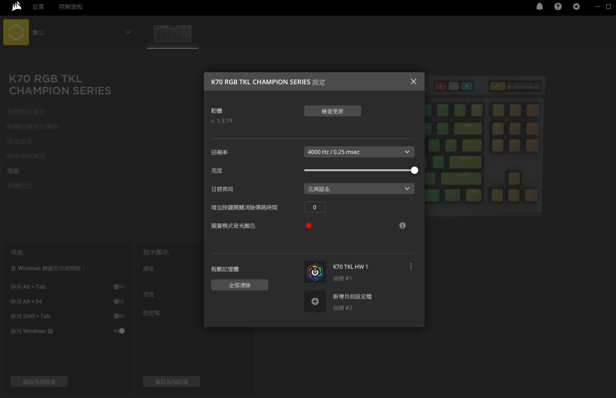The height and width of the screenshot is (398, 616).
Task: Click 重設為預設值 in the 指示顏色 panel
Action: tap(172, 381)
